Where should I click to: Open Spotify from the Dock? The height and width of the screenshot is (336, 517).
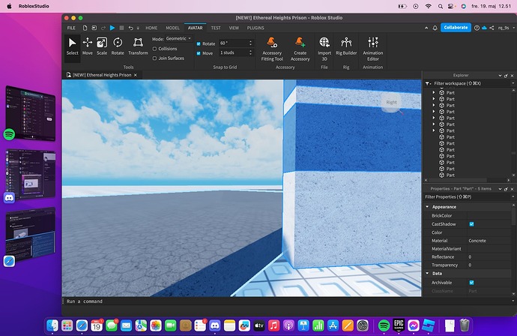384,325
